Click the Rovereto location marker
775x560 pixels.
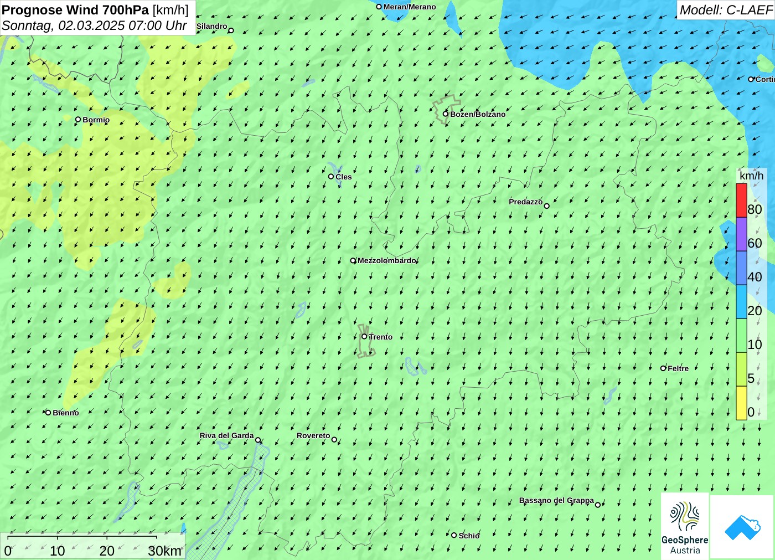click(x=334, y=439)
